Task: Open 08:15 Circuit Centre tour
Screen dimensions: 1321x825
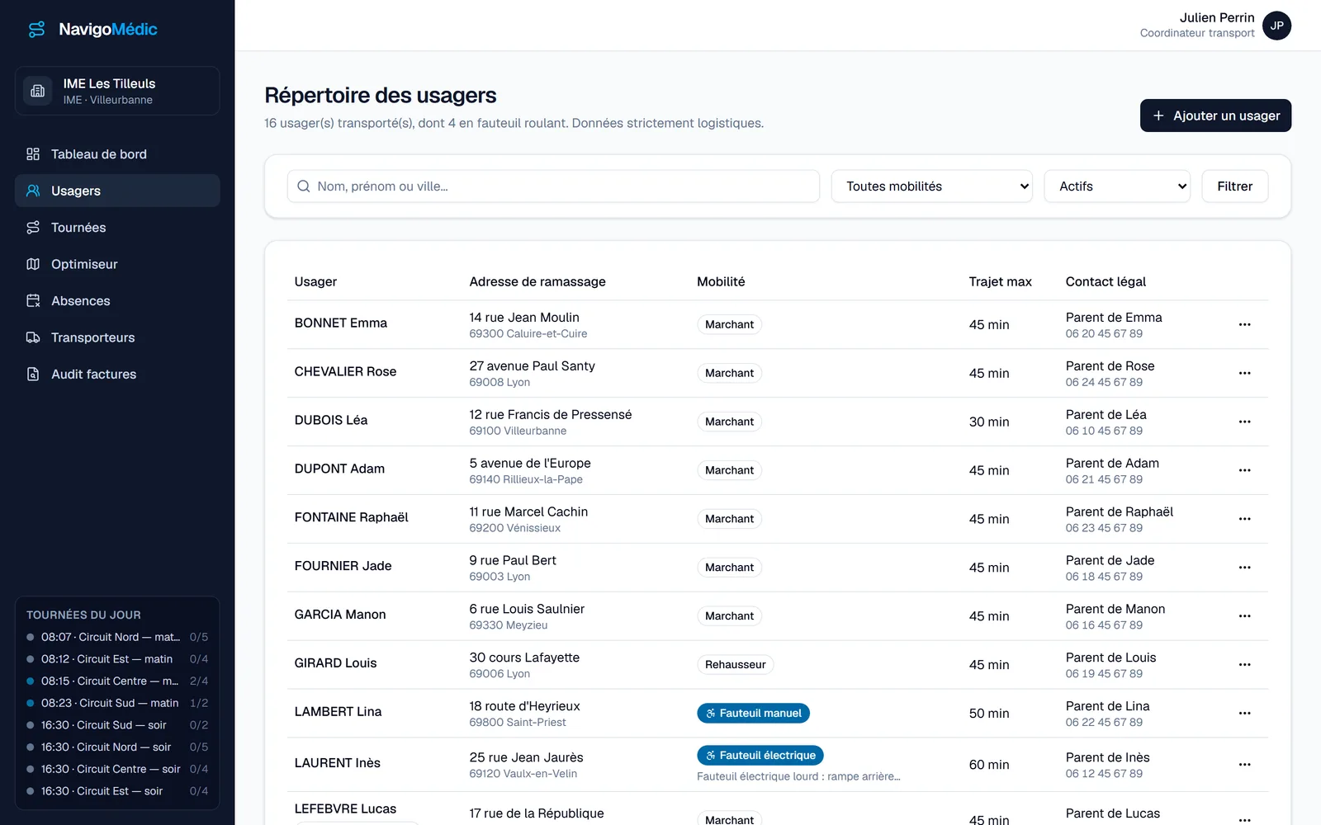Action: click(x=117, y=681)
